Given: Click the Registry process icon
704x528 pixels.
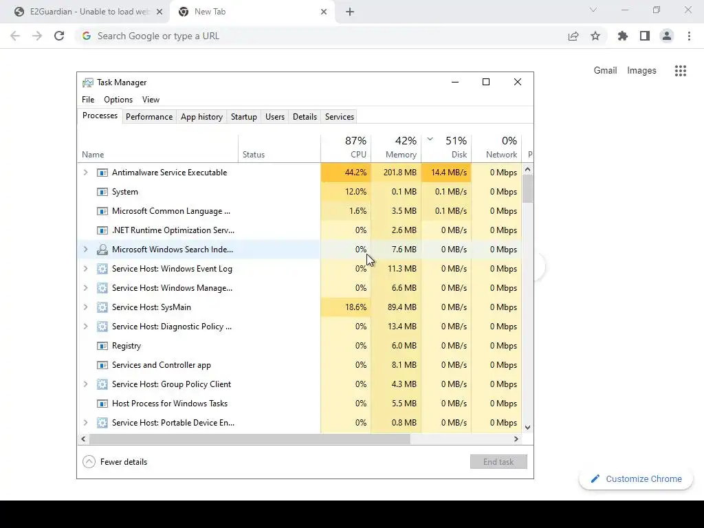Looking at the screenshot, I should [102, 346].
